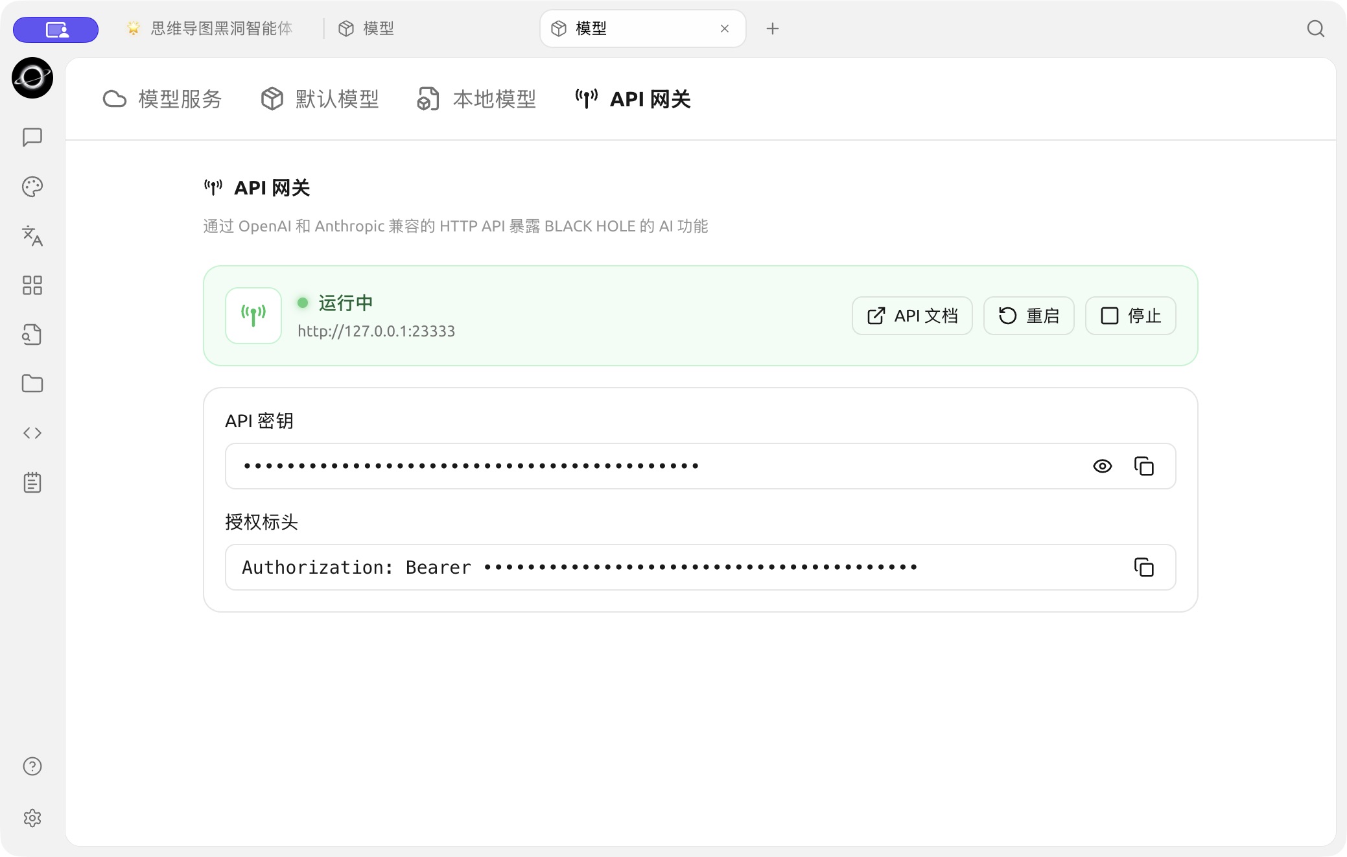The width and height of the screenshot is (1347, 857).
Task: Open the apps grid icon
Action: (x=32, y=285)
